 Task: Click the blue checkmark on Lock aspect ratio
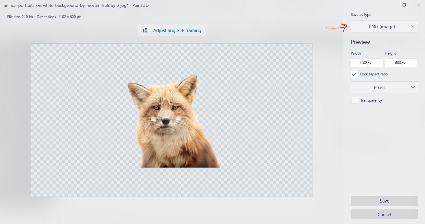(x=354, y=74)
